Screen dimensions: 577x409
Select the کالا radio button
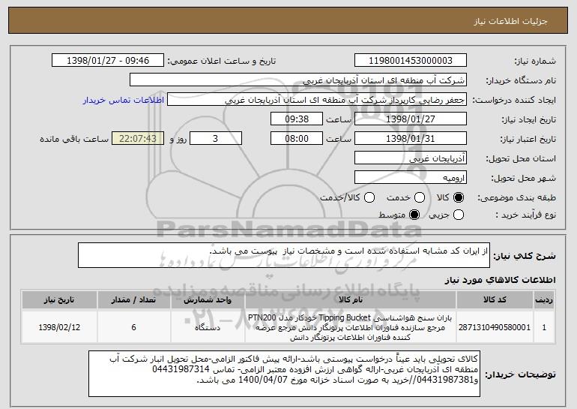(459, 198)
